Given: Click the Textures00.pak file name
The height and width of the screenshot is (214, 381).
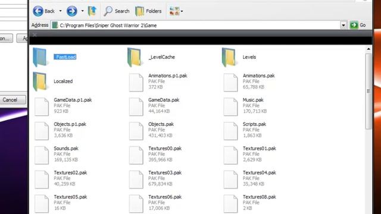Looking at the screenshot, I should click(165, 149).
